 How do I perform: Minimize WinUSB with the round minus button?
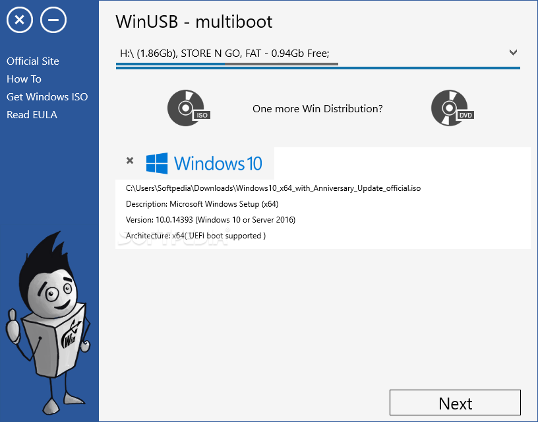pos(53,20)
